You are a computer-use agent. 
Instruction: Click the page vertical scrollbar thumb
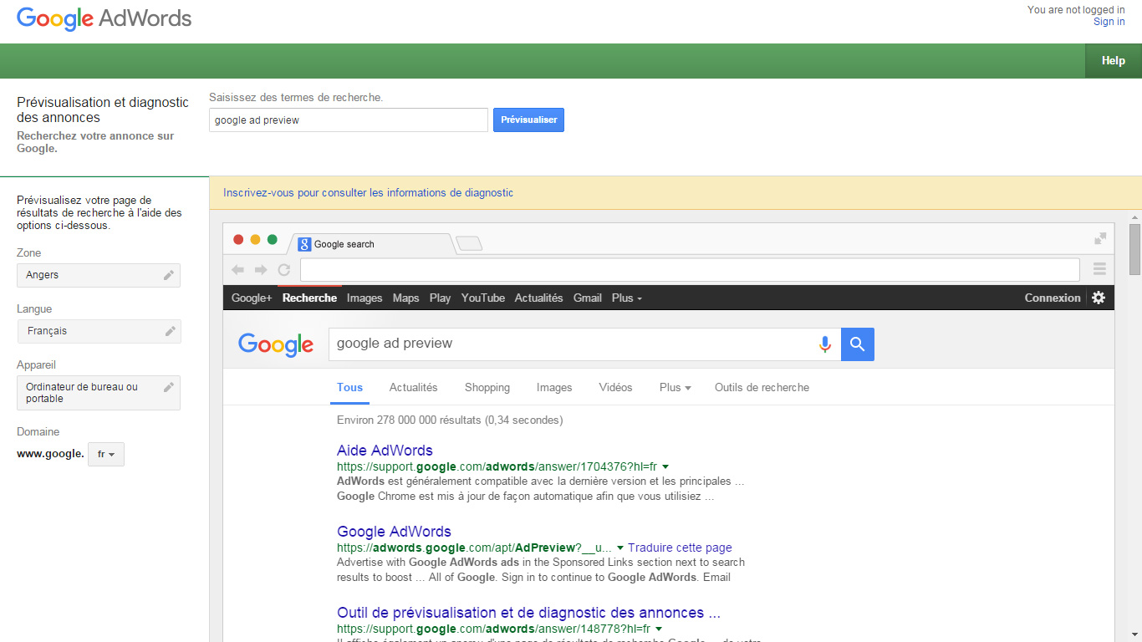click(x=1134, y=249)
